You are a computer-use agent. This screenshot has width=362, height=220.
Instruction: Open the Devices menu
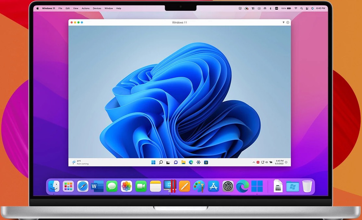click(97, 8)
